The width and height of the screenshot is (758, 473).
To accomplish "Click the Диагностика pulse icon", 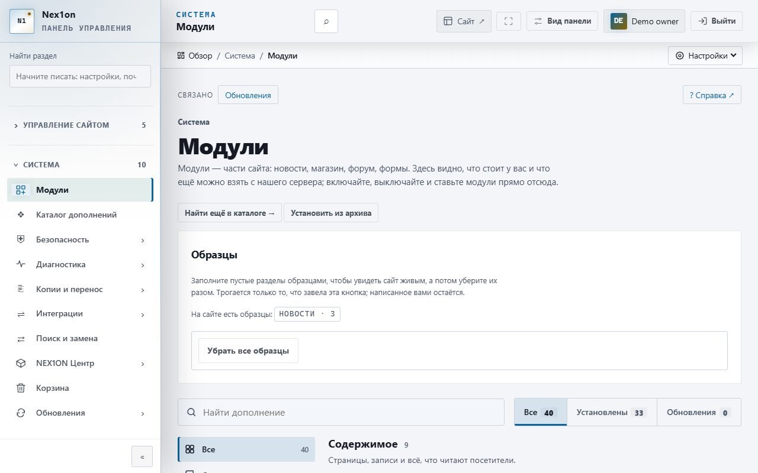I will tap(21, 264).
